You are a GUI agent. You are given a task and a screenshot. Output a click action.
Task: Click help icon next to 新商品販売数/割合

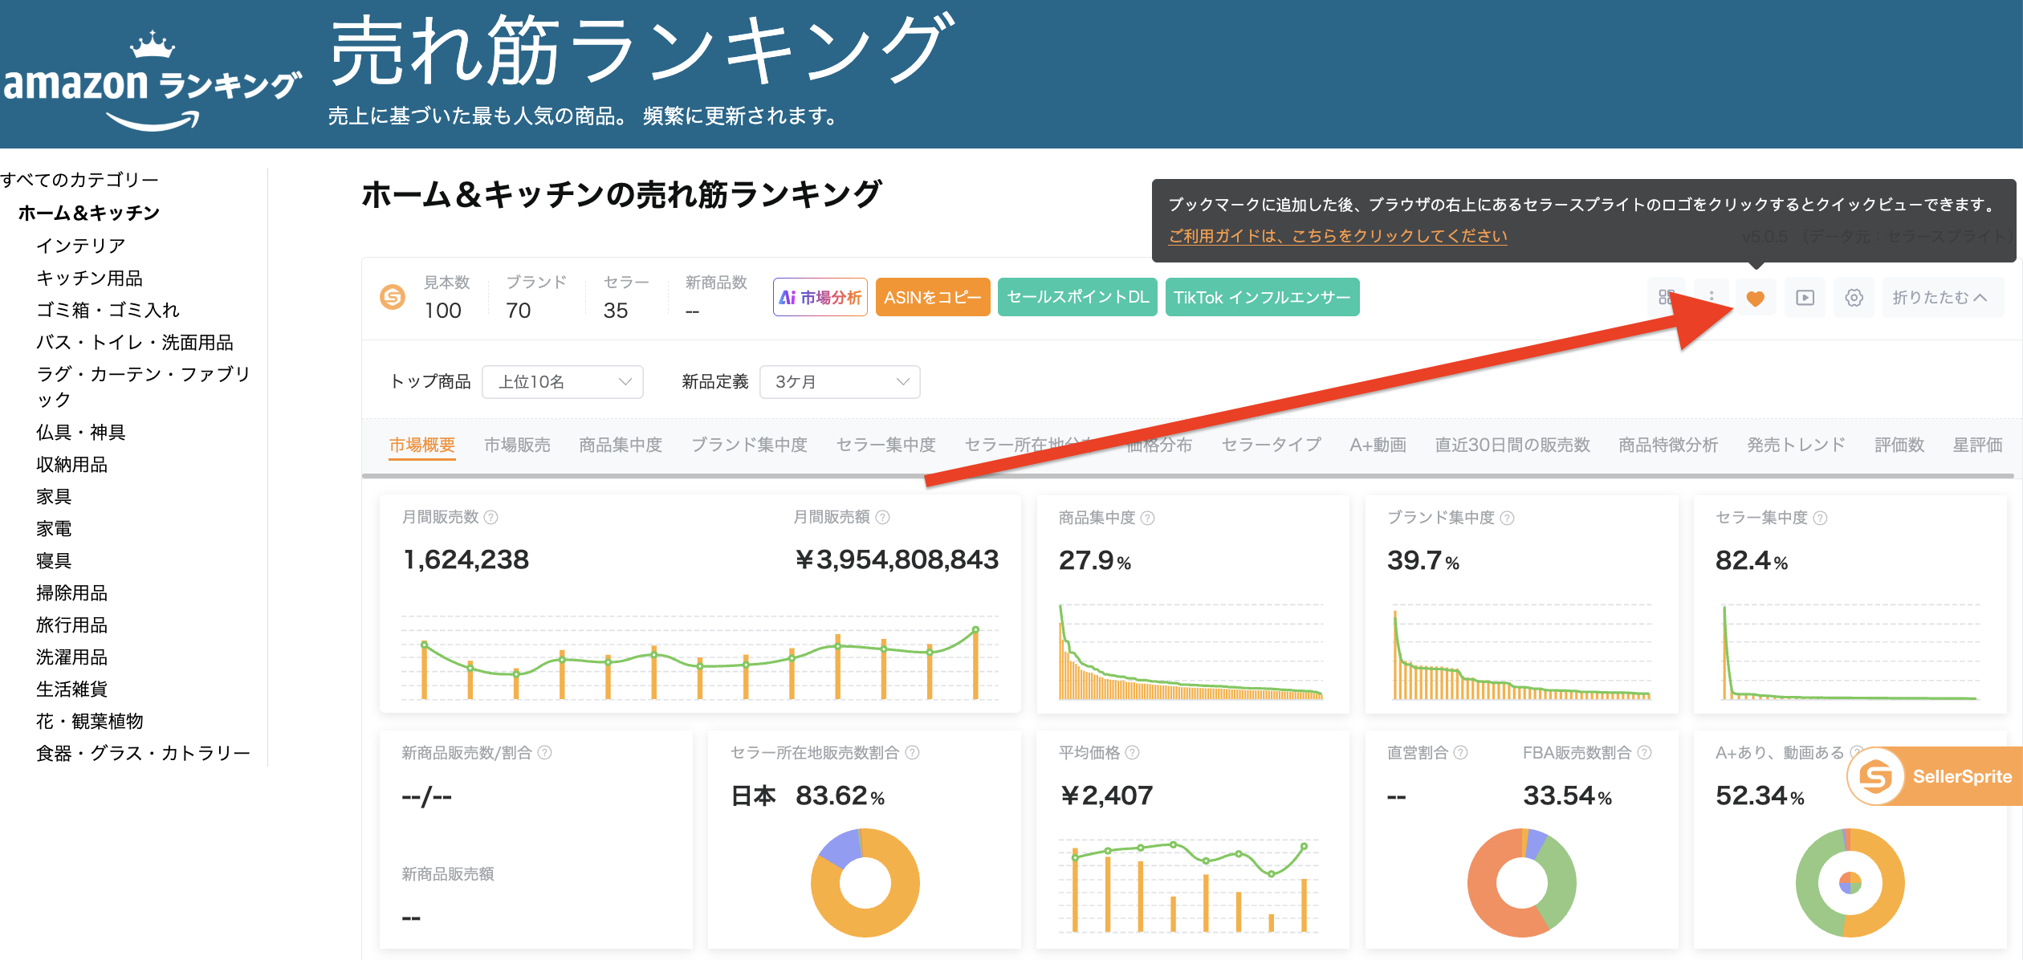pyautogui.click(x=545, y=753)
